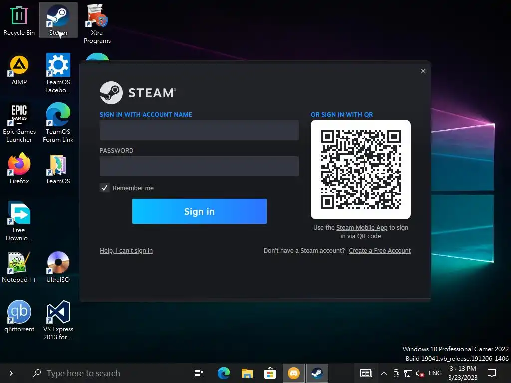Image resolution: width=511 pixels, height=383 pixels.
Task: Open the TeamOS folder shortcut
Action: (58, 169)
